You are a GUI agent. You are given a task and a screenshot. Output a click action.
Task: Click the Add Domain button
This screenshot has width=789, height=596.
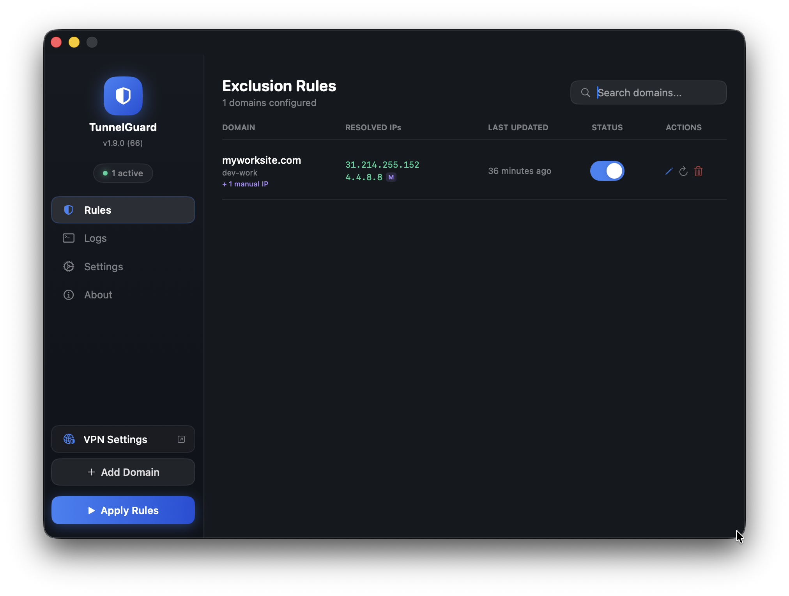[123, 472]
